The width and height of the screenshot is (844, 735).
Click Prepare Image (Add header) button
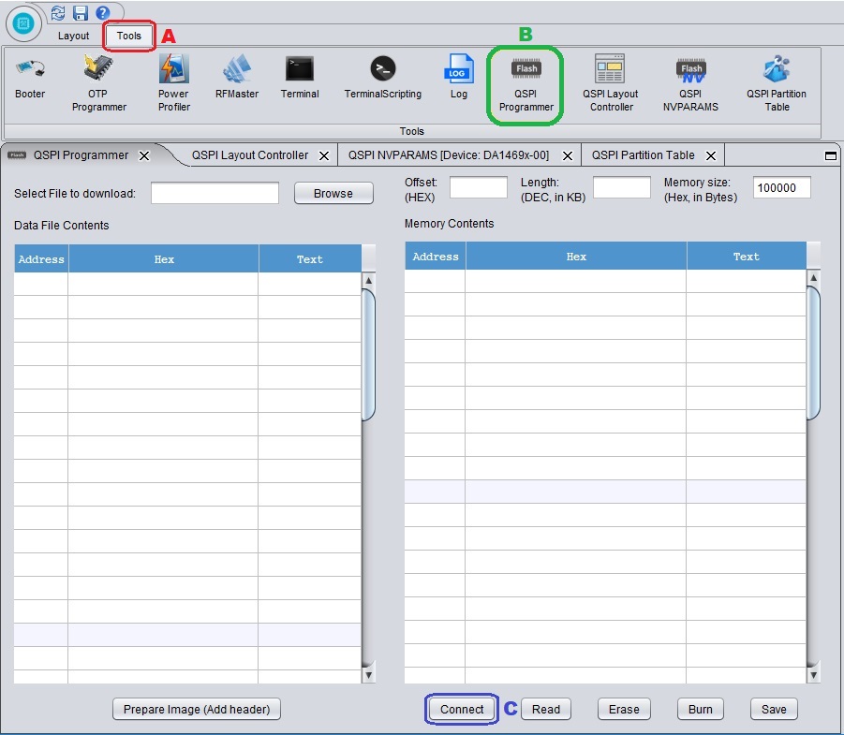[197, 710]
